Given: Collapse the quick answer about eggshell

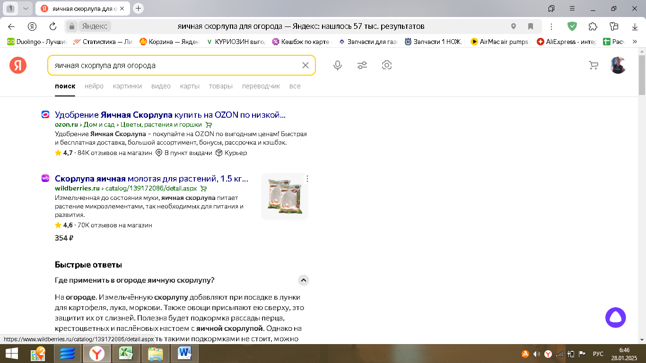Looking at the screenshot, I should [304, 280].
